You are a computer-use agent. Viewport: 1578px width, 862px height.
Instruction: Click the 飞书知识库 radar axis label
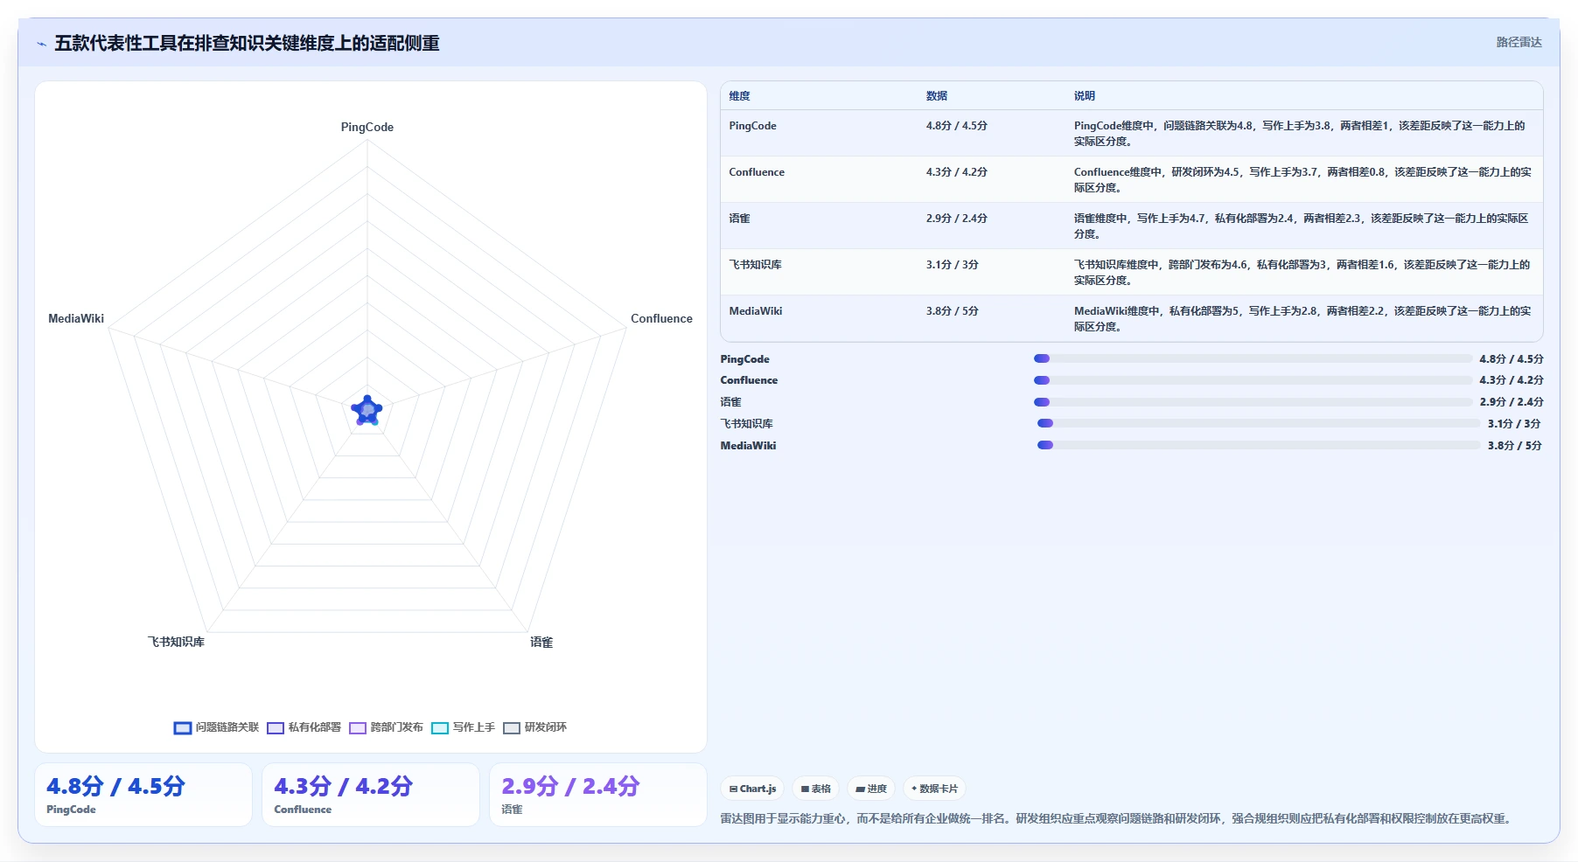(176, 643)
